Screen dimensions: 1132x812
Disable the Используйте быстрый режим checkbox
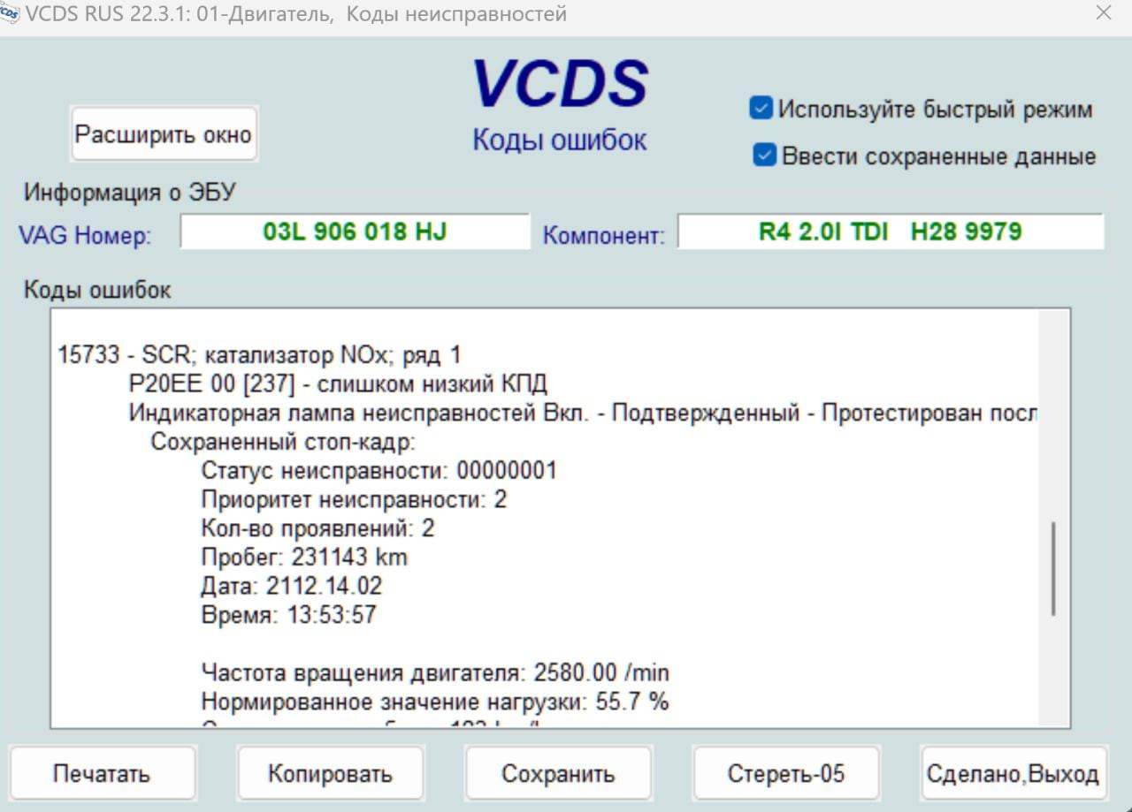click(x=761, y=109)
